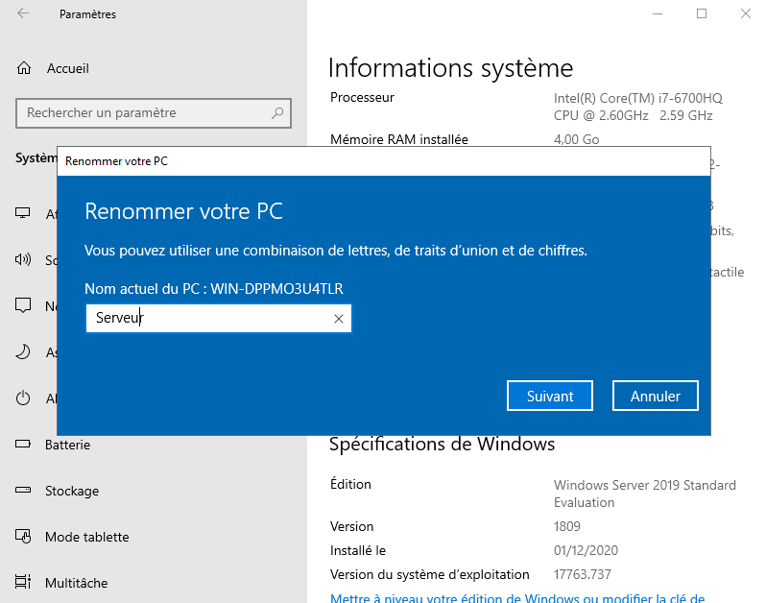Click the sound speaker sidebar icon
The image size is (766, 603).
coord(23,259)
